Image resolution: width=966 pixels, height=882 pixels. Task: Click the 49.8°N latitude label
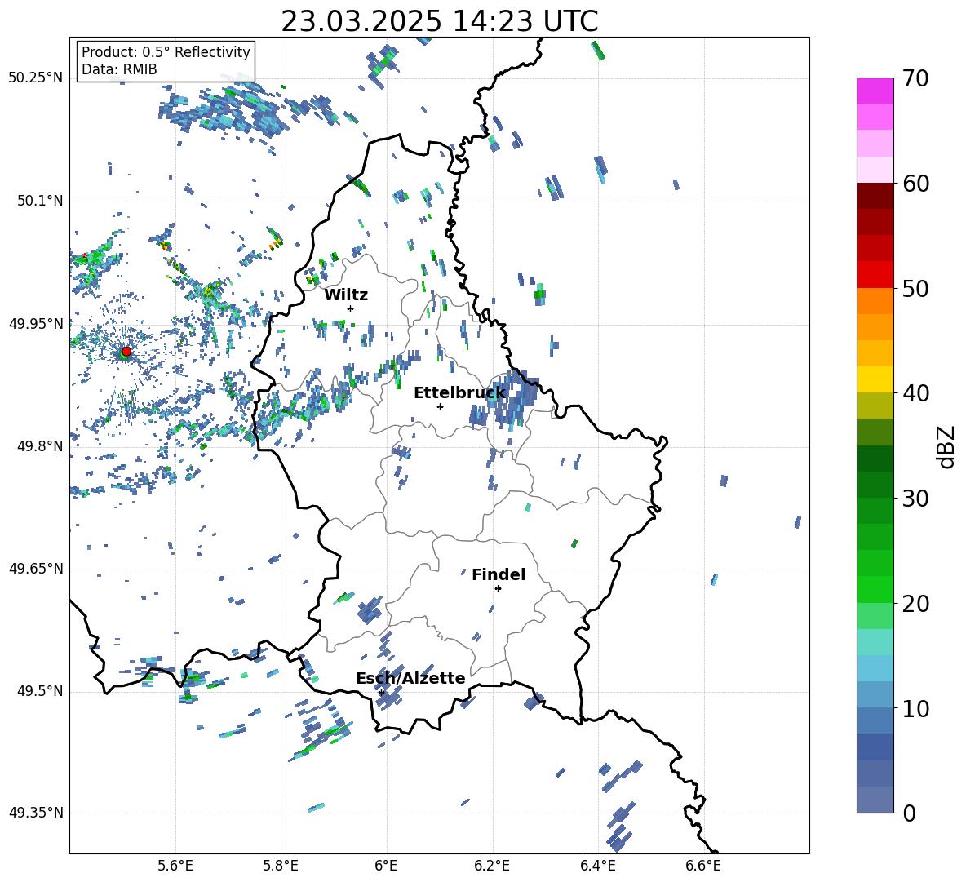tap(40, 446)
